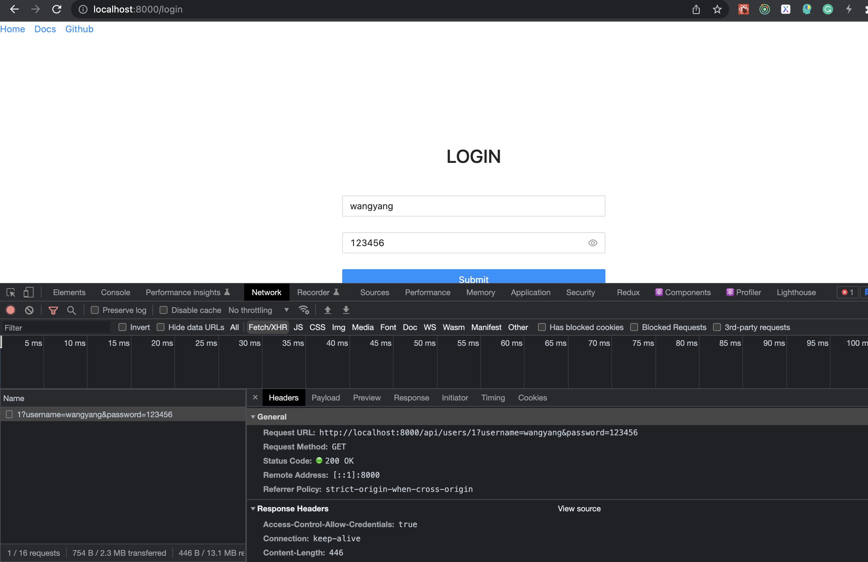
Task: Click the import HAR upload icon
Action: pos(327,310)
